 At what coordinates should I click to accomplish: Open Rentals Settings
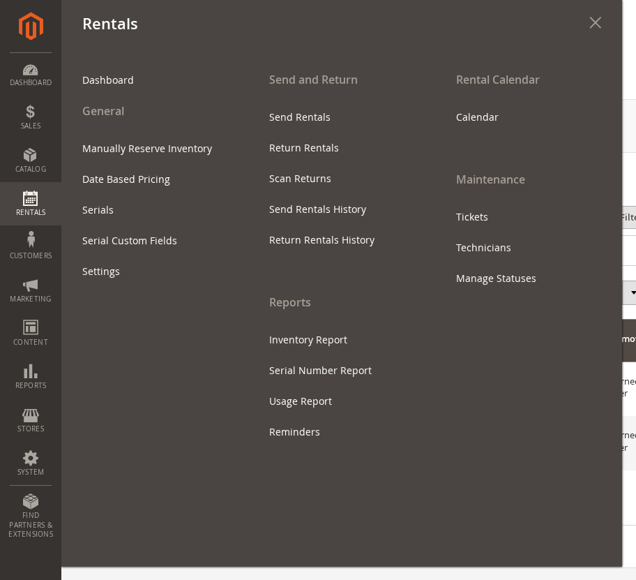(x=101, y=272)
